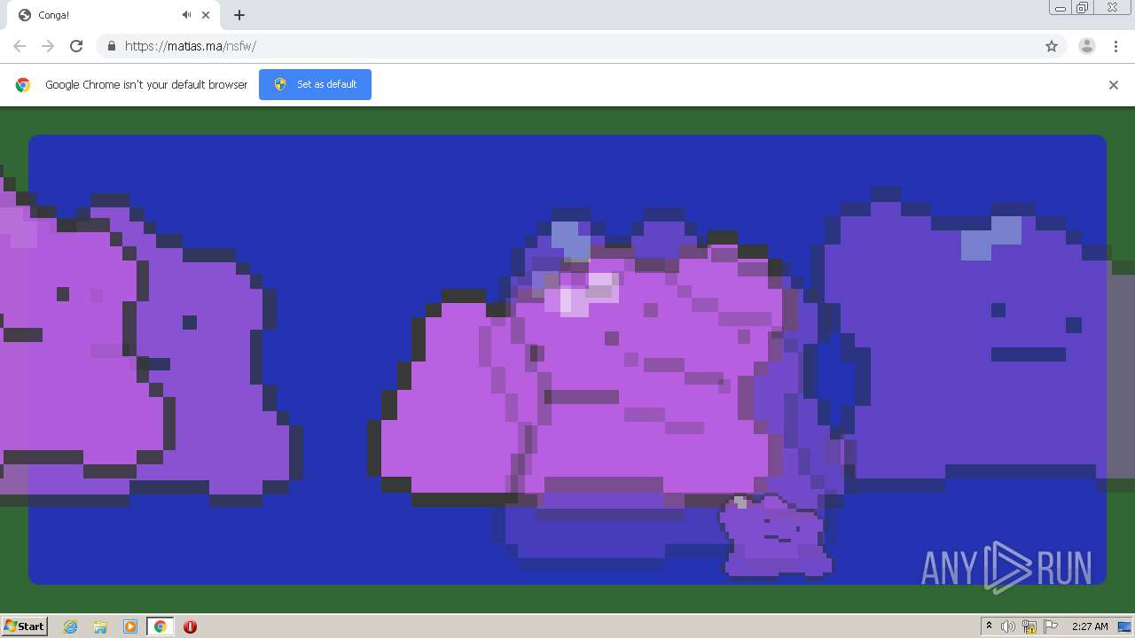Click the small Ditto sprite
Viewport: 1135px width, 638px height.
[774, 535]
